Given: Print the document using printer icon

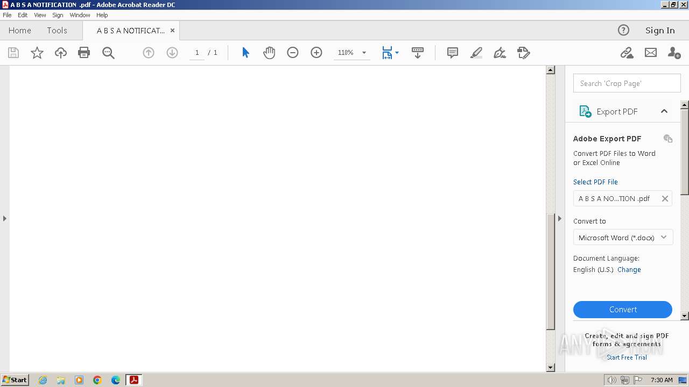Looking at the screenshot, I should (84, 53).
